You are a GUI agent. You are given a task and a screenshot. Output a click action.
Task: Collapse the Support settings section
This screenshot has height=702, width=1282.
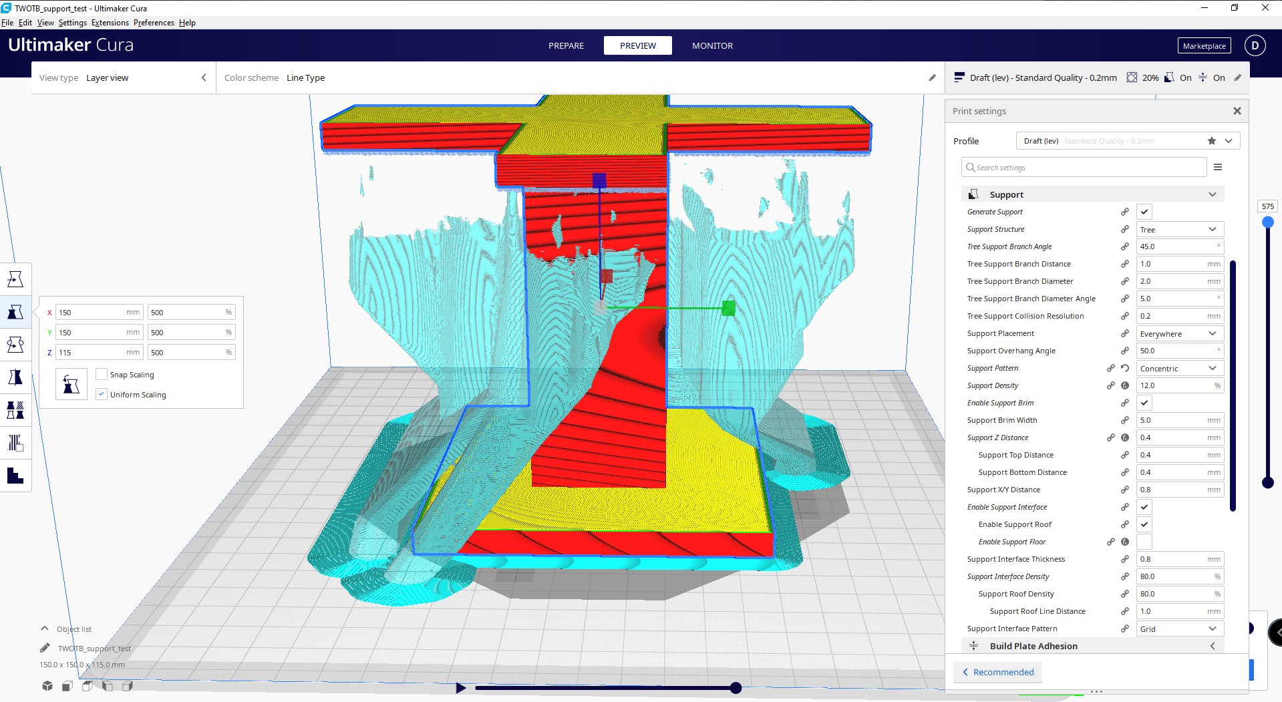[x=1092, y=194]
